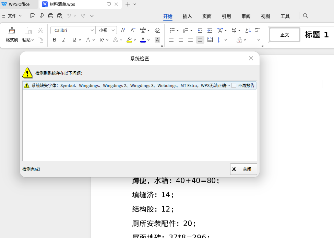Toggle Italic formatting
Viewport: 334px width, 238px height.
pos(64,40)
